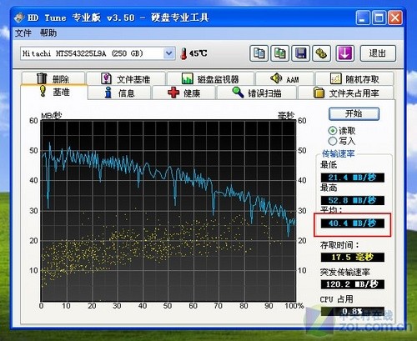Click the maximum rate value 52.8 MB/秒
This screenshot has width=417, height=341.
point(353,200)
